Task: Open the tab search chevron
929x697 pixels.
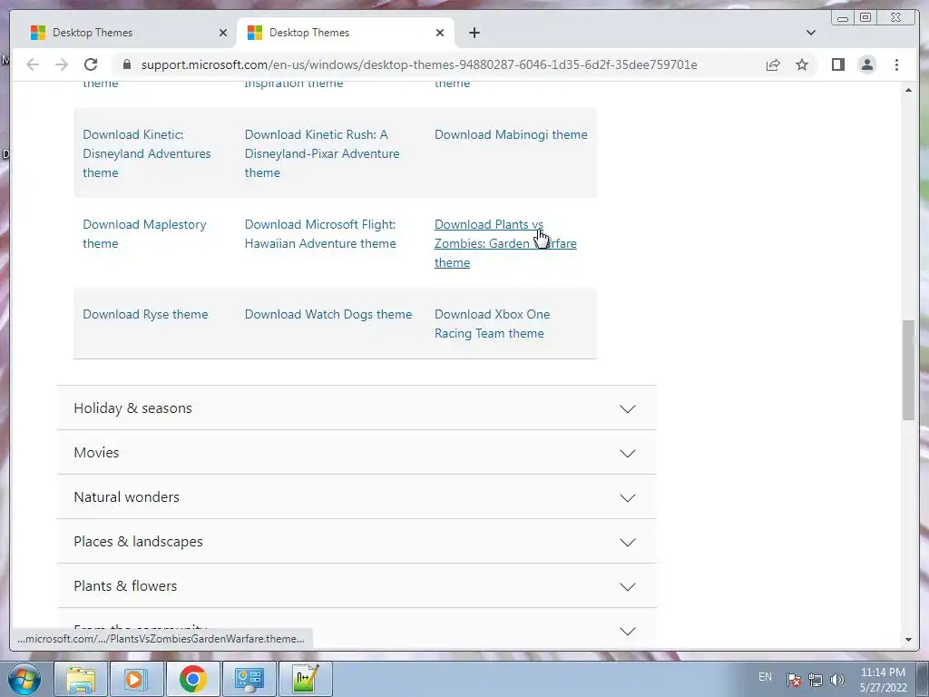Action: (x=811, y=33)
